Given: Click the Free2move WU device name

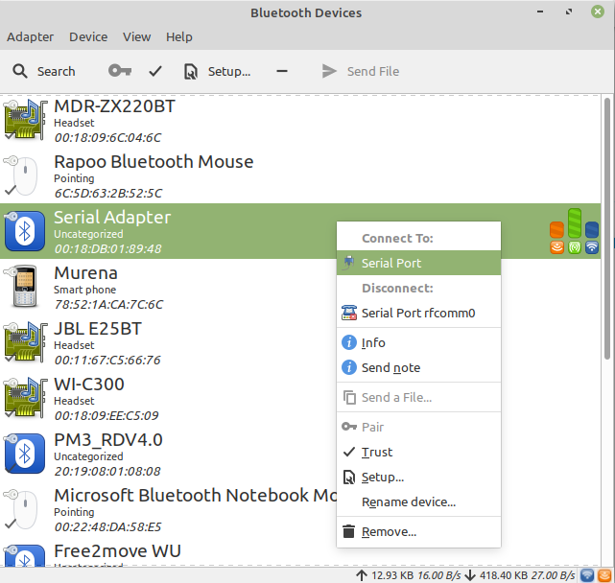Looking at the screenshot, I should [117, 550].
